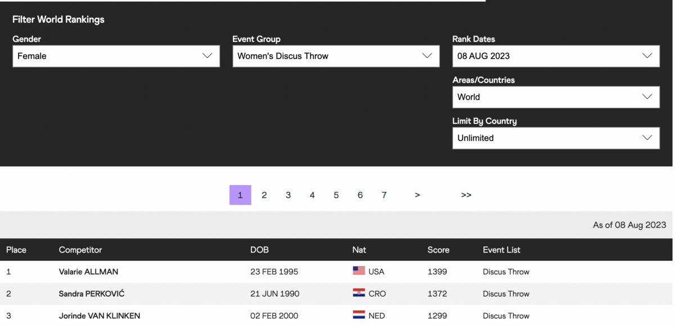Go to next page with > arrow
The width and height of the screenshot is (675, 326).
(x=417, y=195)
